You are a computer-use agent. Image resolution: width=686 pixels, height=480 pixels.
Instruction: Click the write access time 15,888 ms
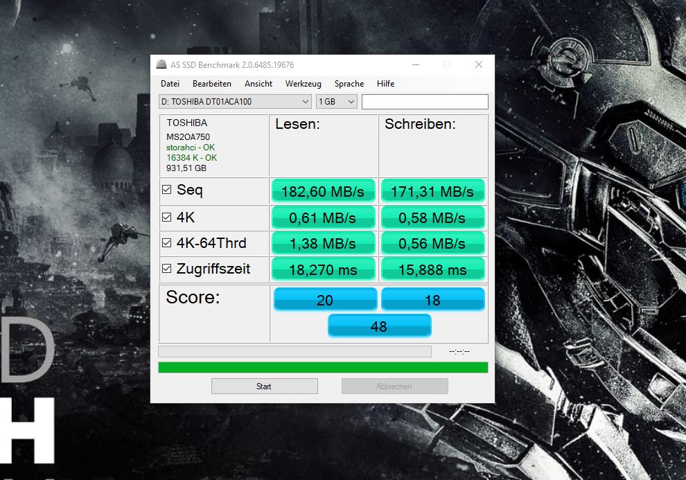pyautogui.click(x=432, y=269)
